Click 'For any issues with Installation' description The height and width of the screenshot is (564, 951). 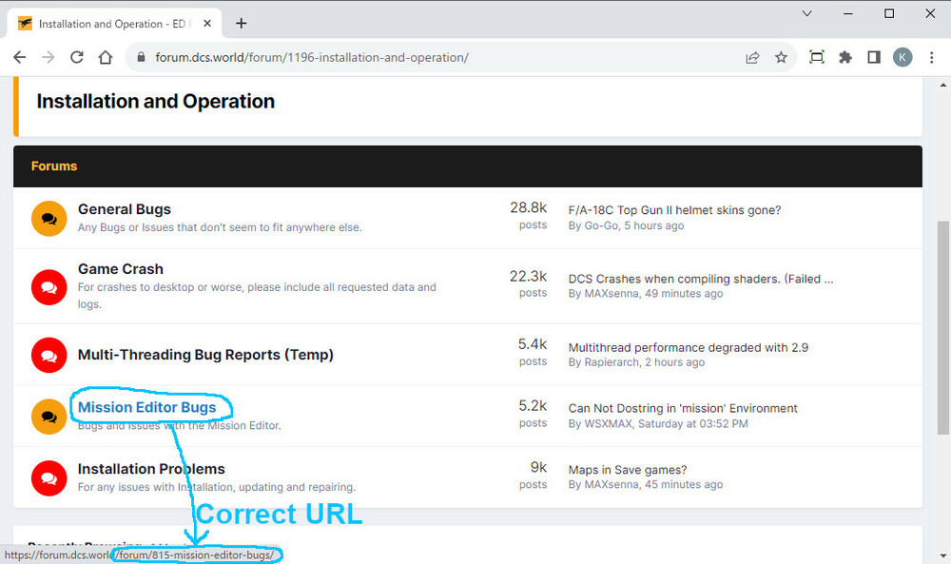tap(217, 487)
